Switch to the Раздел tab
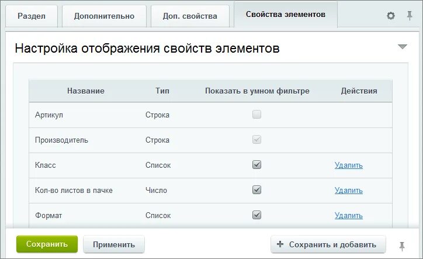 coord(32,16)
